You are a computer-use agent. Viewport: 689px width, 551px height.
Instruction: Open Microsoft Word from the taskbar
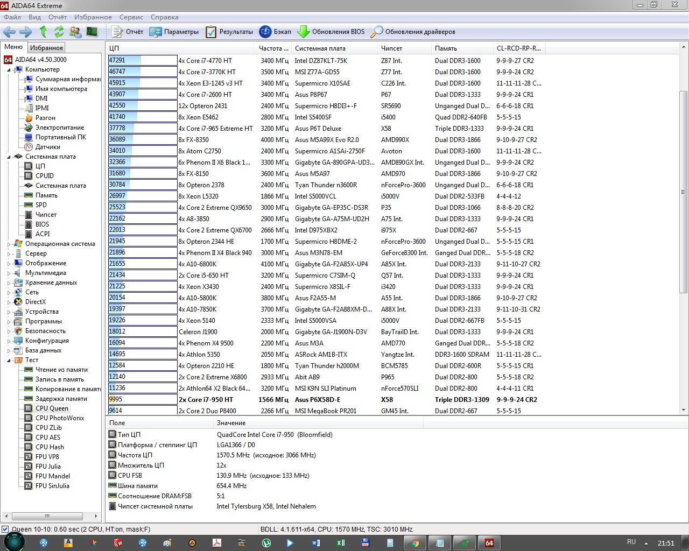click(315, 543)
